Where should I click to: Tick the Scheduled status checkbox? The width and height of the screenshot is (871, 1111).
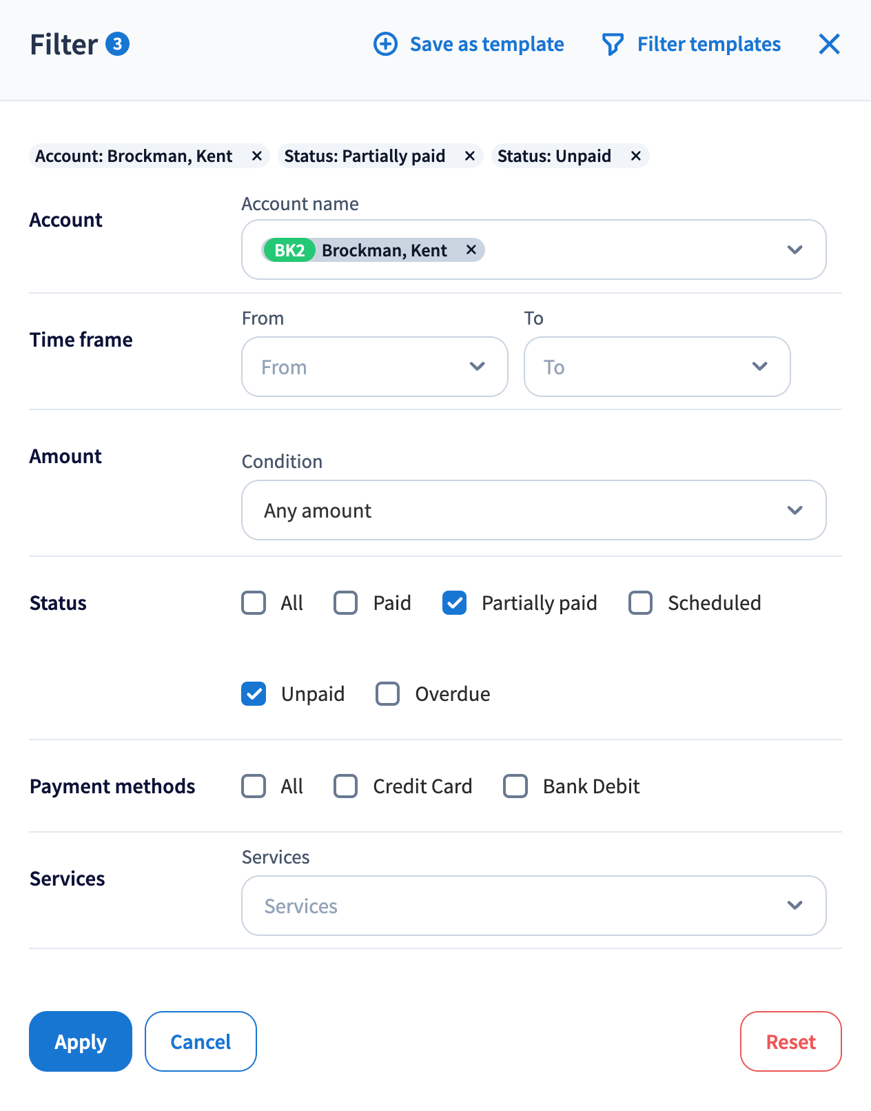pos(641,603)
